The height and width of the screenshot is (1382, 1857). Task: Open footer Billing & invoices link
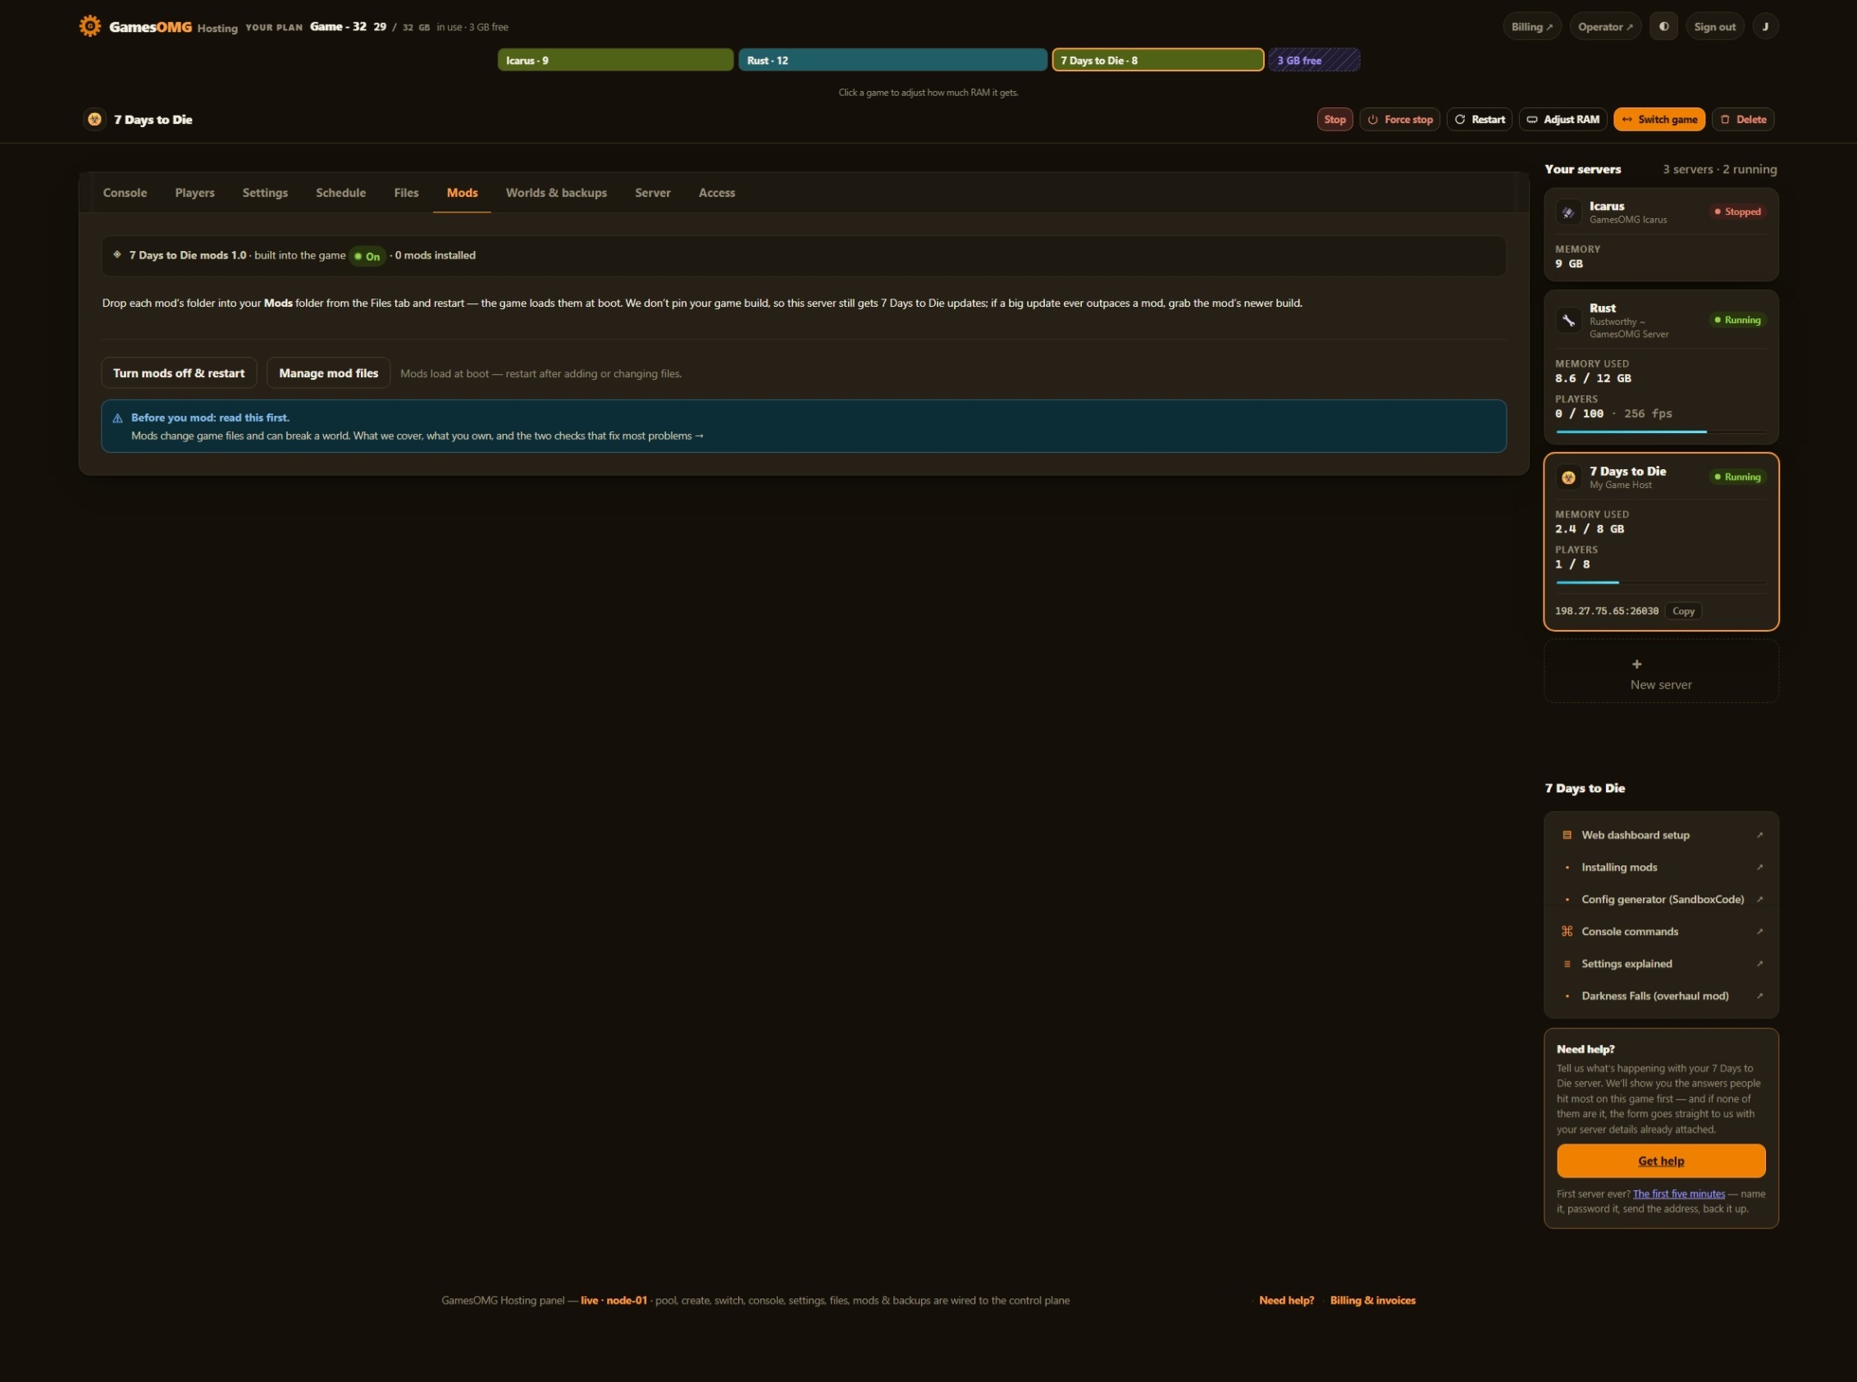coord(1372,1301)
